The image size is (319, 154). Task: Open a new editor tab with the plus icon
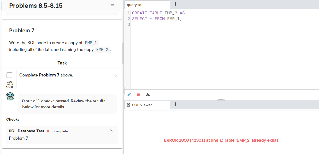coord(175,4)
